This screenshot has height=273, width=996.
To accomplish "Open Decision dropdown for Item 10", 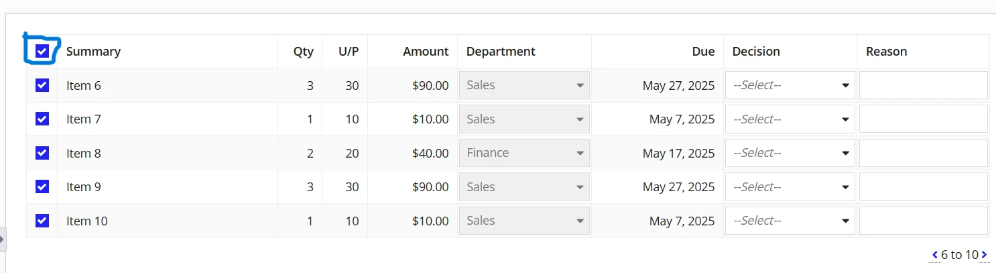I will click(790, 221).
